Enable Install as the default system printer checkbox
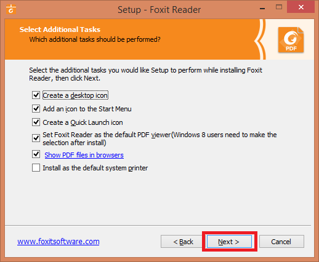This screenshot has width=319, height=262. (36, 168)
